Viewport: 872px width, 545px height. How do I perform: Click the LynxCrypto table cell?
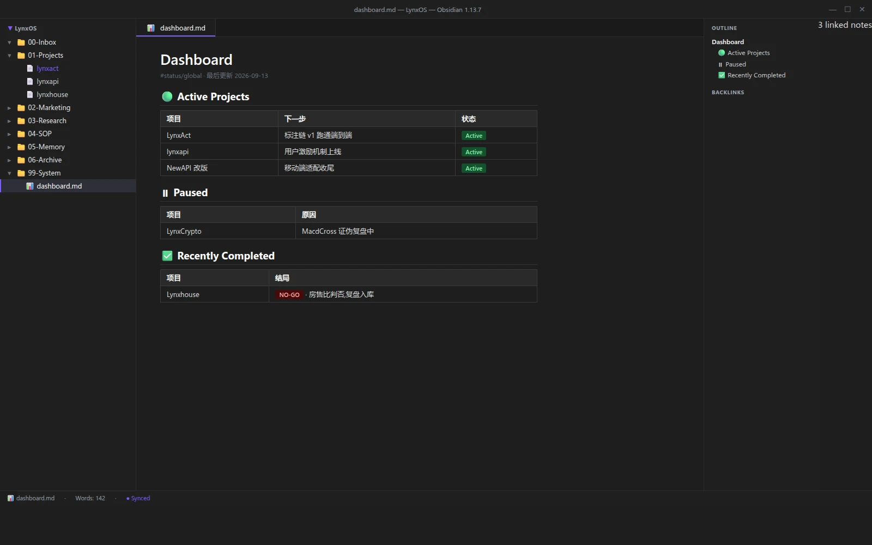[228, 231]
